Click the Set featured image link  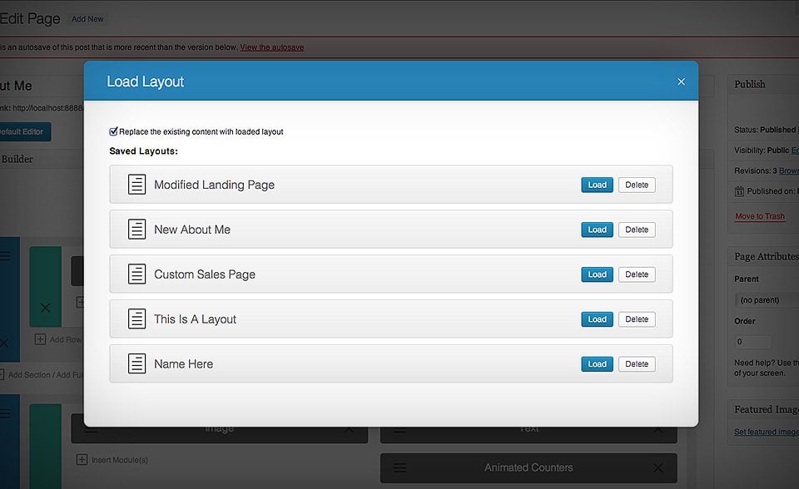click(x=767, y=432)
